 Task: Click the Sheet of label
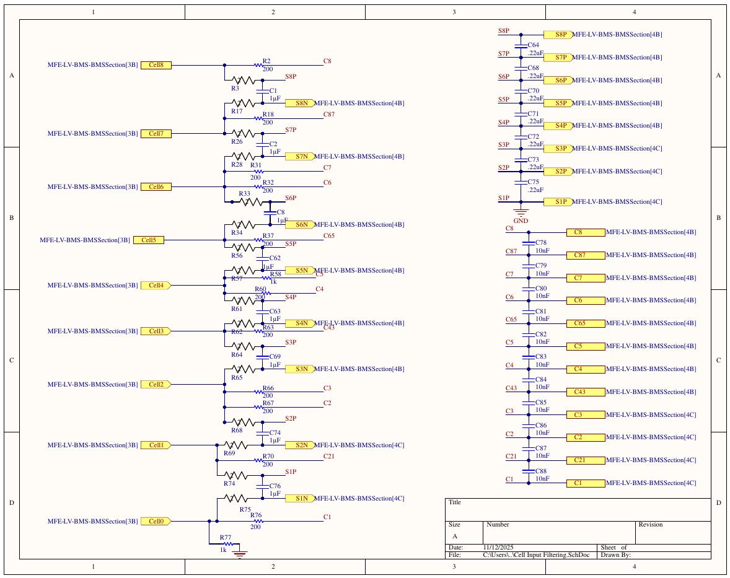613,548
